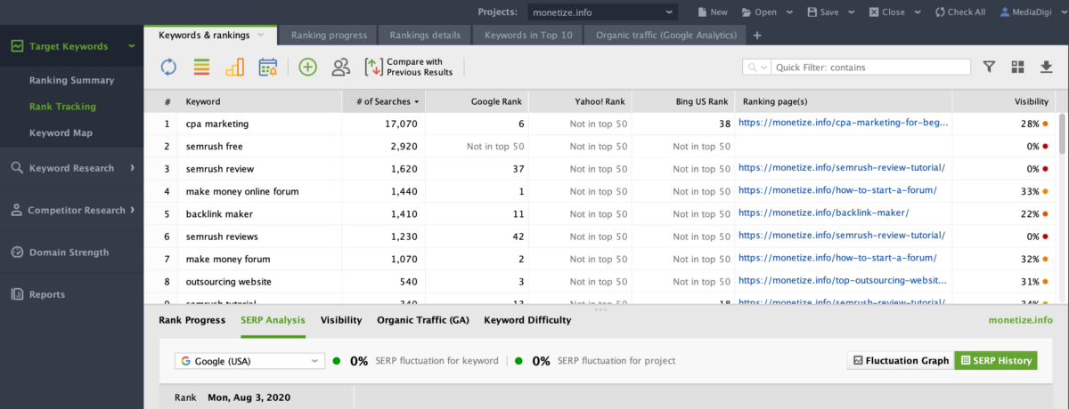Click the competitors people icon
This screenshot has width=1069, height=409.
click(340, 67)
